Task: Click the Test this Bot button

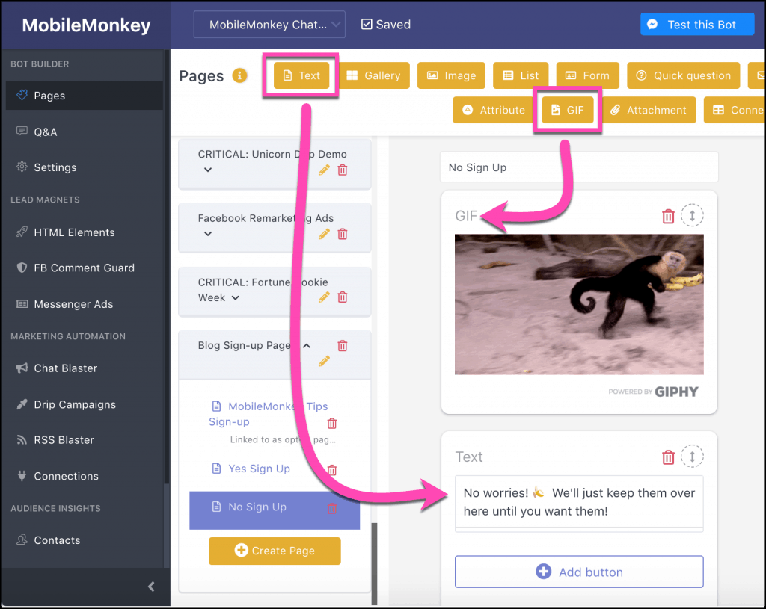Action: pyautogui.click(x=696, y=24)
